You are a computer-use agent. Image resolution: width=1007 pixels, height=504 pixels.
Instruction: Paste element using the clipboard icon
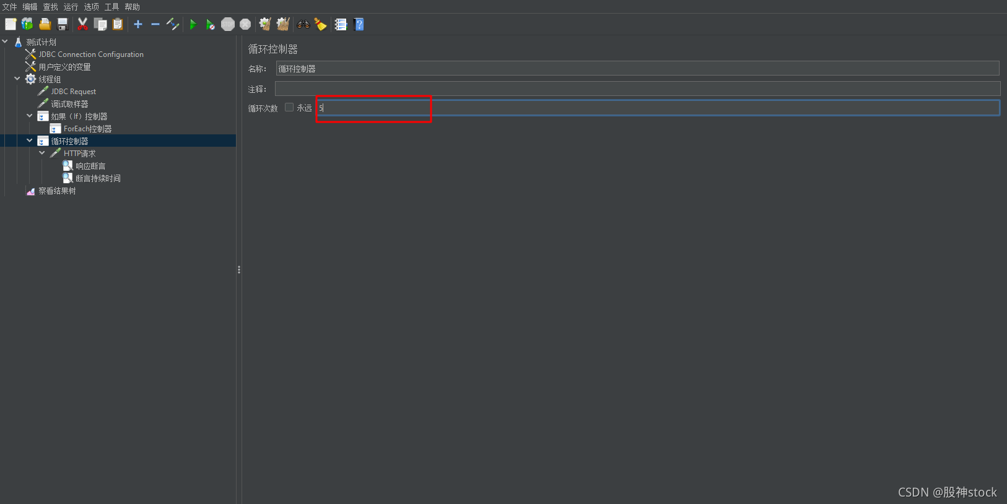point(118,24)
